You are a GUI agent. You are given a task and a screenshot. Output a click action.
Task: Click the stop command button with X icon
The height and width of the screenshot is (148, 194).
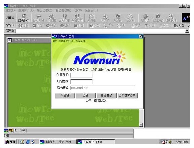pos(65,25)
